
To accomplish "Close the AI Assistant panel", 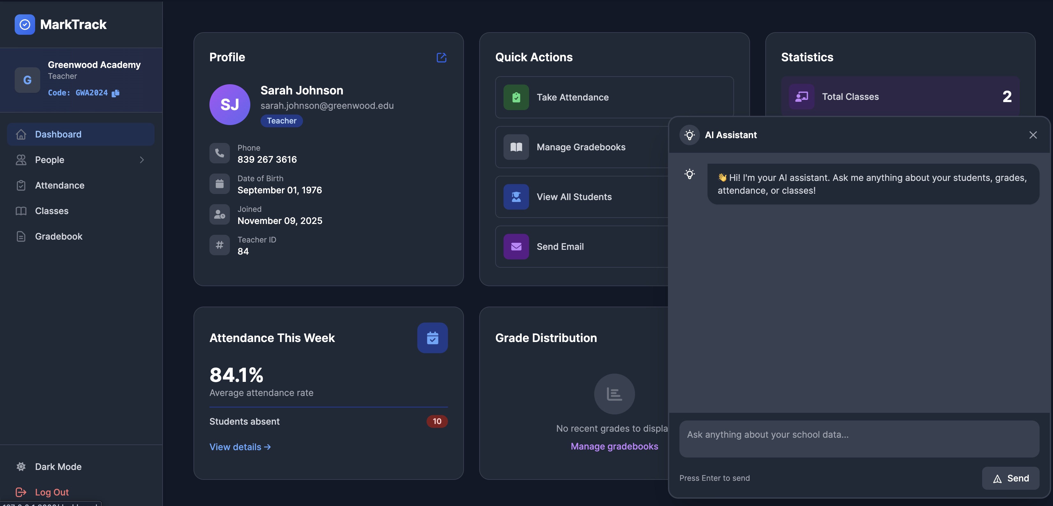I will 1033,135.
